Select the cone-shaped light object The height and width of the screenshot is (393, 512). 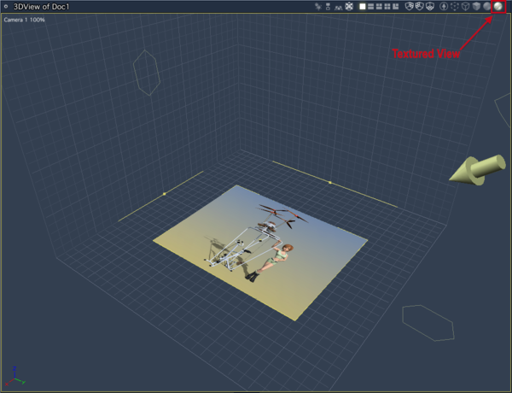tap(477, 170)
